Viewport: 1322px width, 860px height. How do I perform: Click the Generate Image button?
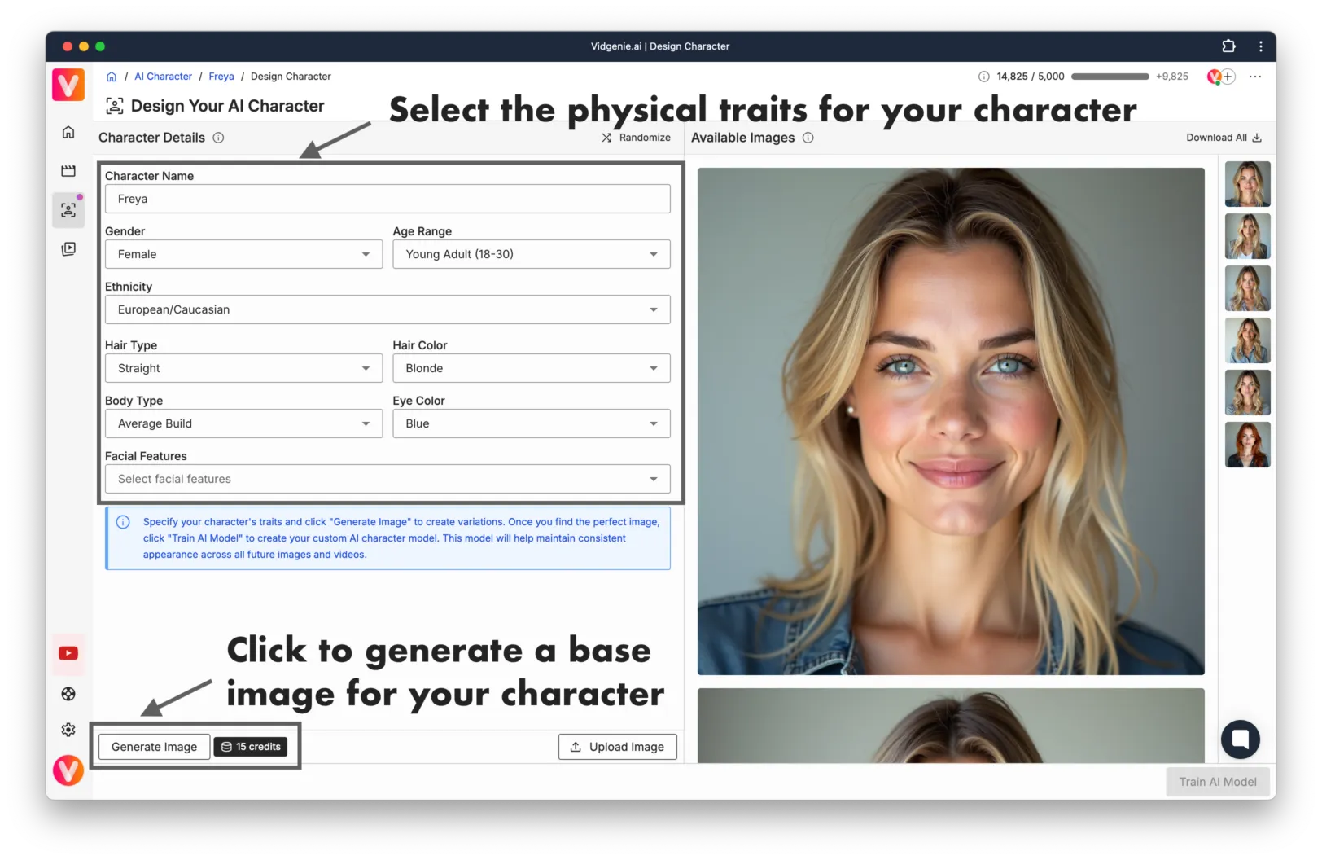tap(154, 747)
